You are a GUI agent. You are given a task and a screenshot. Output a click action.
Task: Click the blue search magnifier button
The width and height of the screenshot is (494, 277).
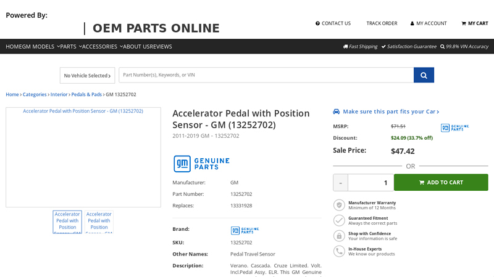424,75
